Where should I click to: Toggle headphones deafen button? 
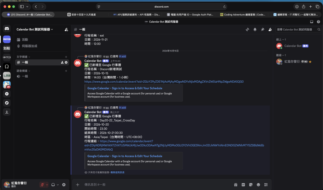[53, 185]
